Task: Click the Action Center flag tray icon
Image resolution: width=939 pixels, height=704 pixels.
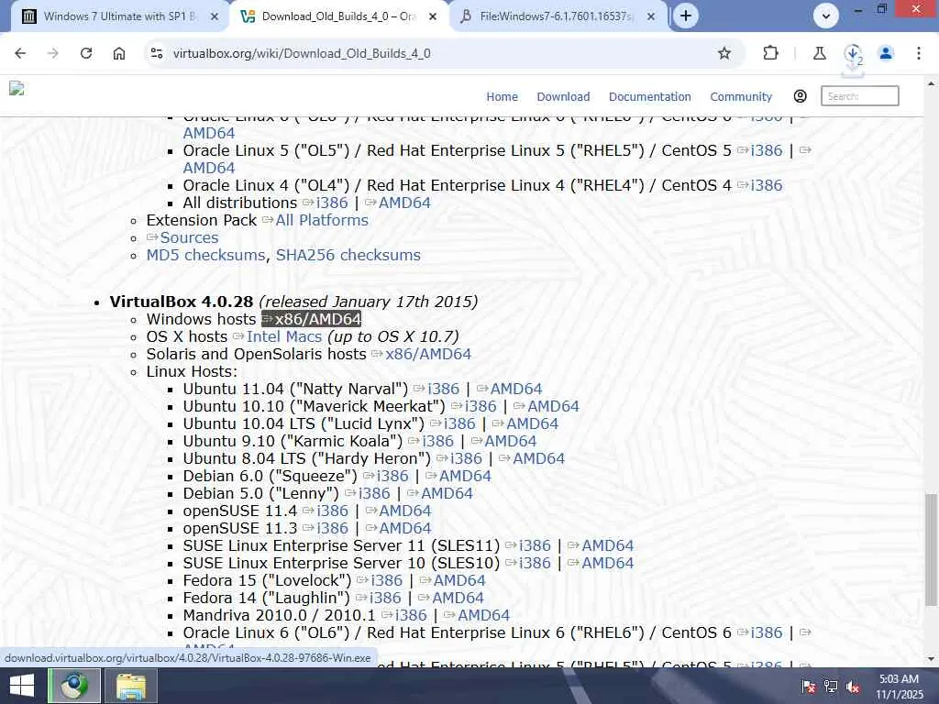Action: [x=808, y=686]
